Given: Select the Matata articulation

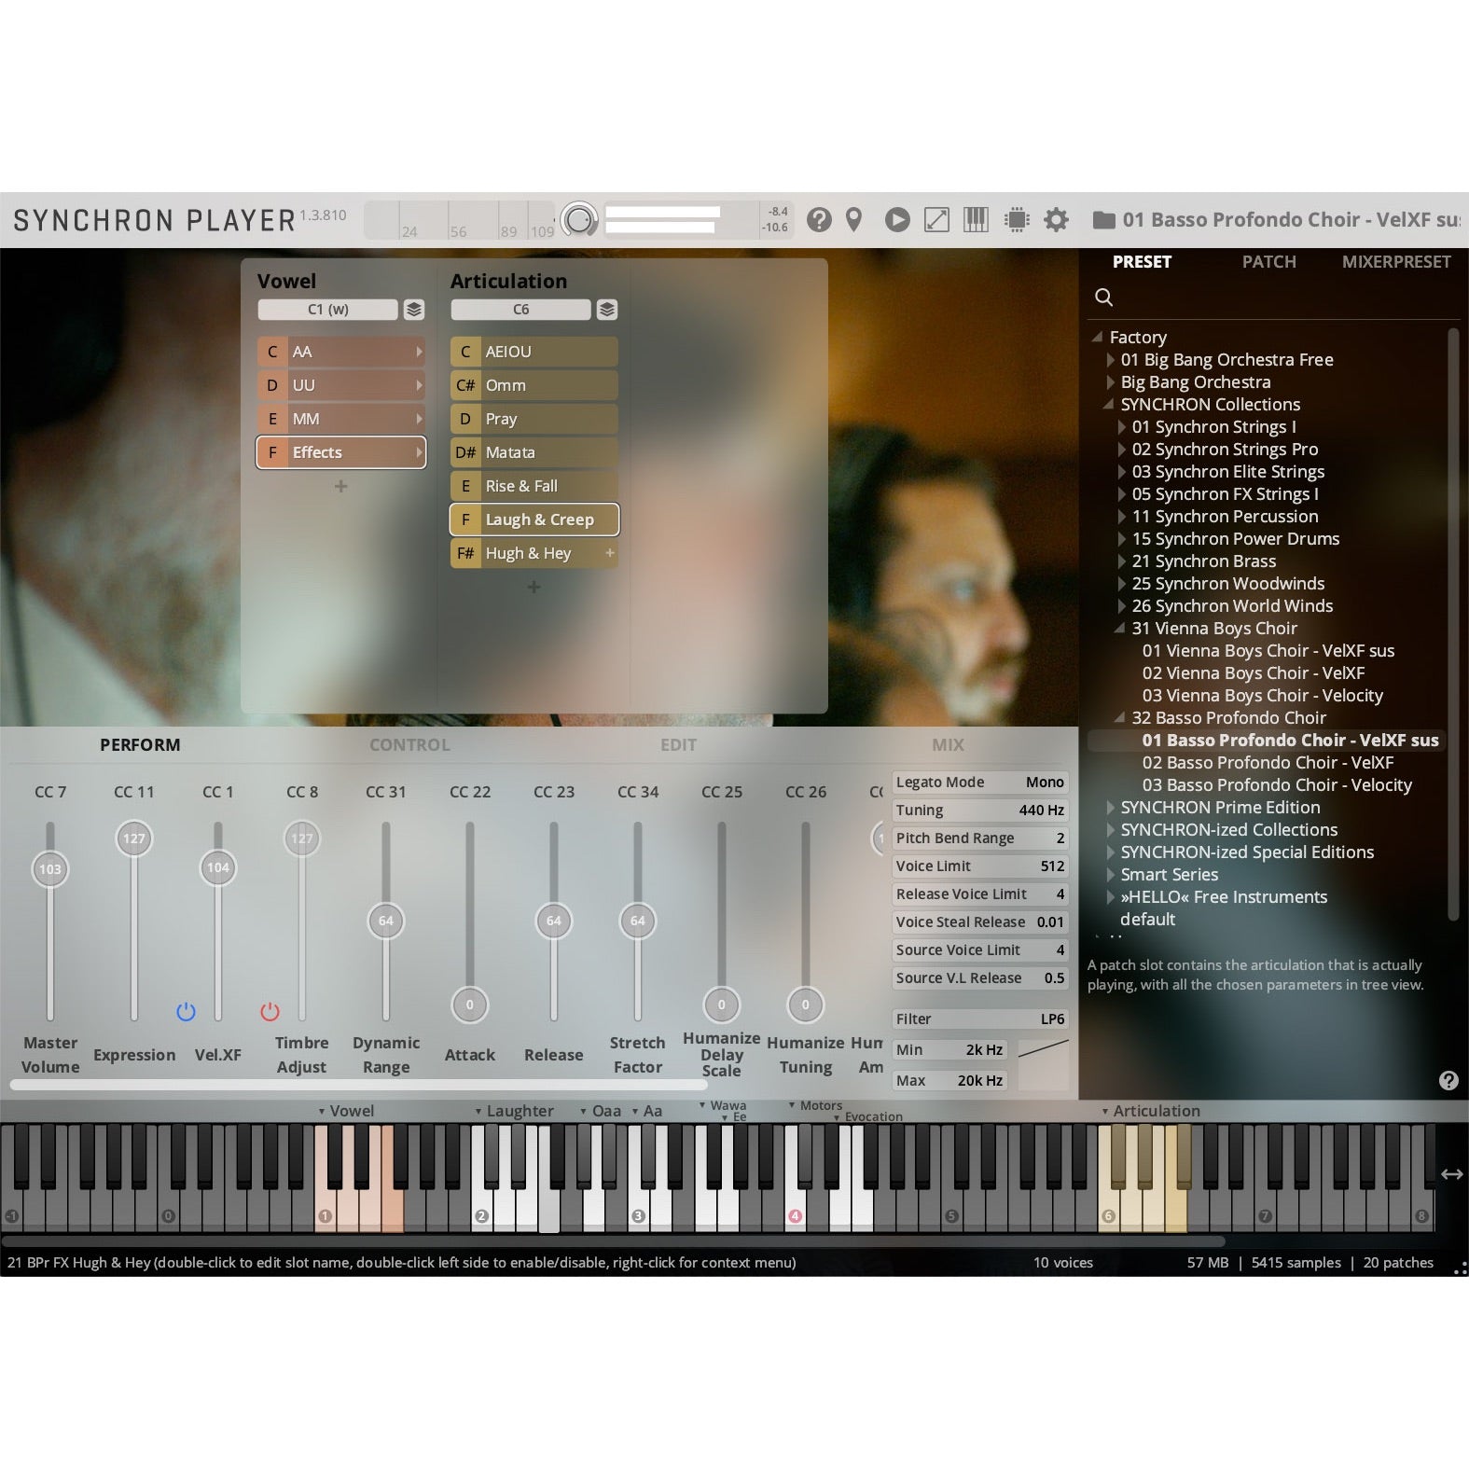Looking at the screenshot, I should coord(534,452).
